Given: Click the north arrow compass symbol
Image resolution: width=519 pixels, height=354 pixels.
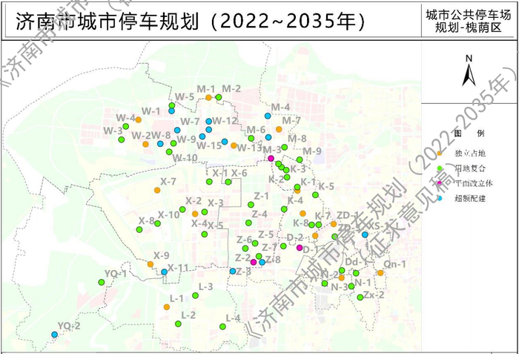Looking at the screenshot, I should (469, 72).
